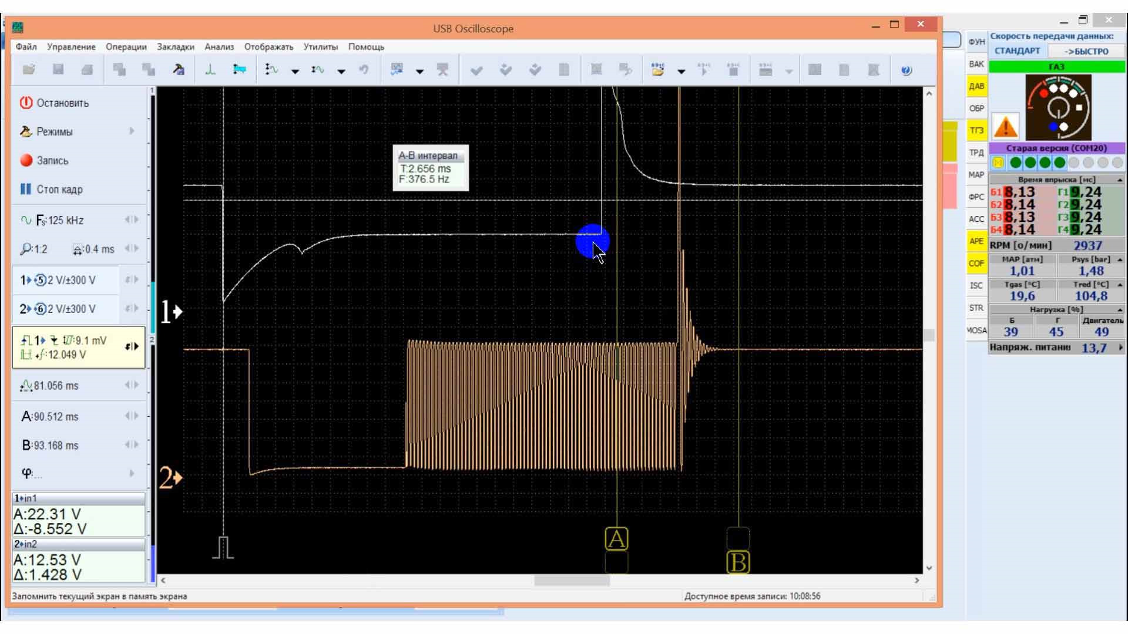1128x634 pixels.
Task: Click the open bookmarks folder icon
Action: (657, 70)
